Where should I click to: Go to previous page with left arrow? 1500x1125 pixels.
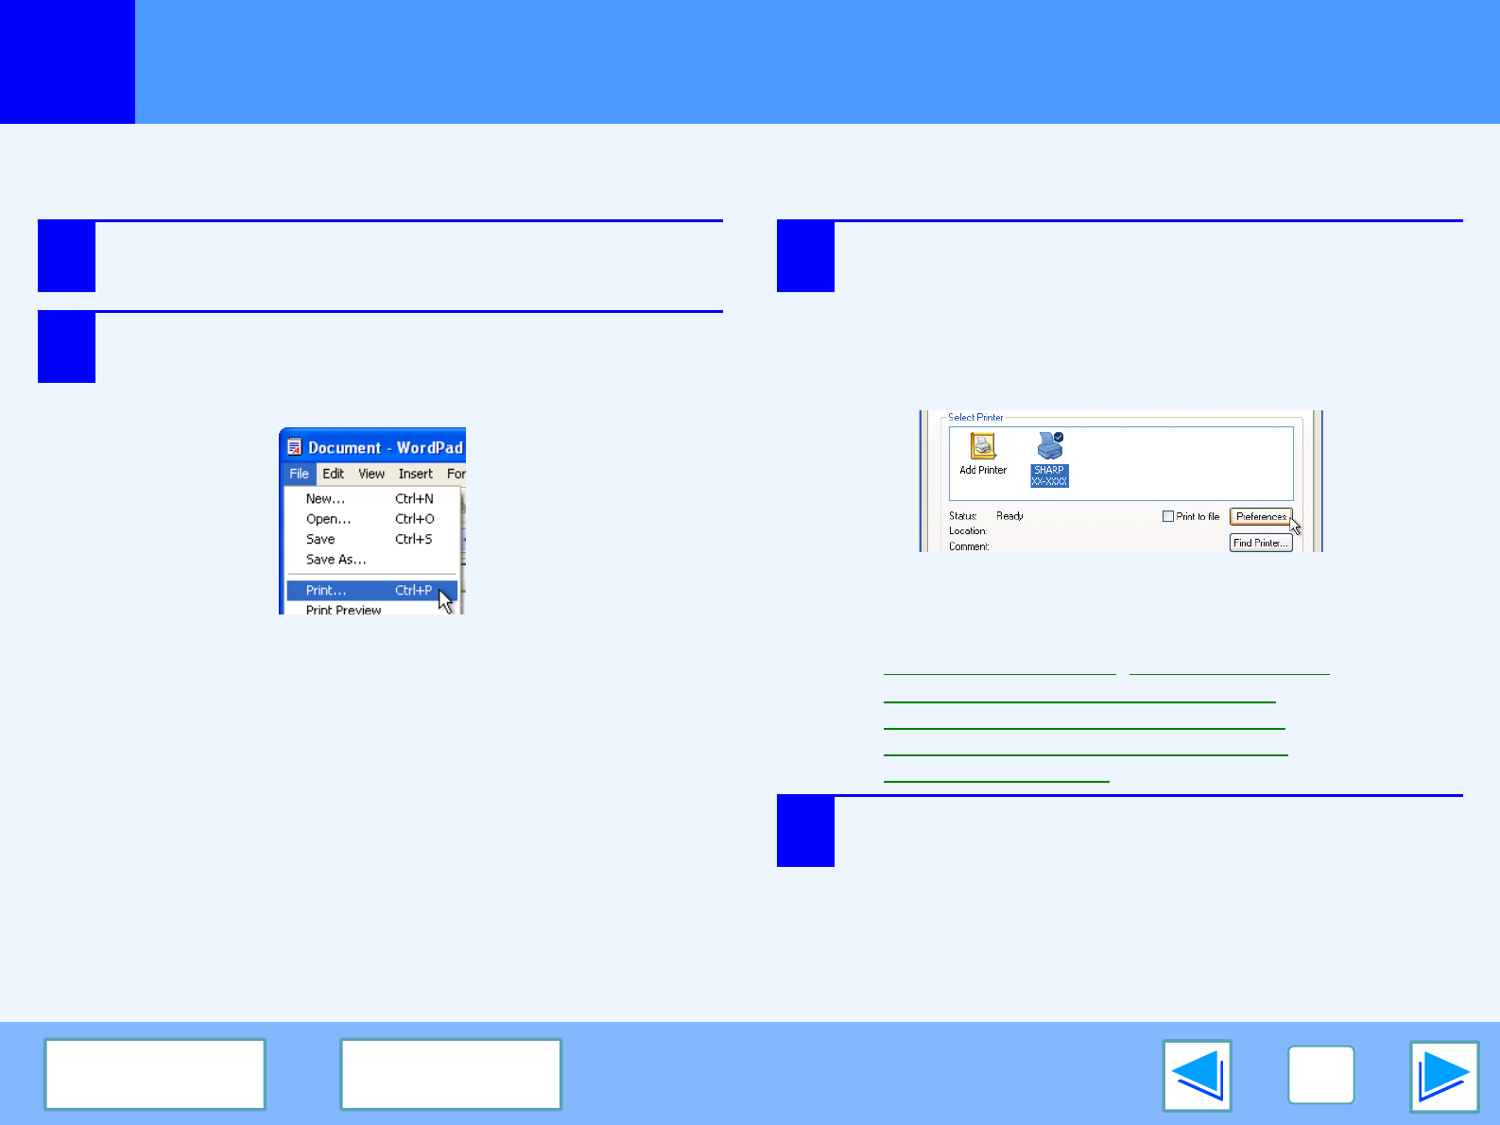click(x=1197, y=1076)
